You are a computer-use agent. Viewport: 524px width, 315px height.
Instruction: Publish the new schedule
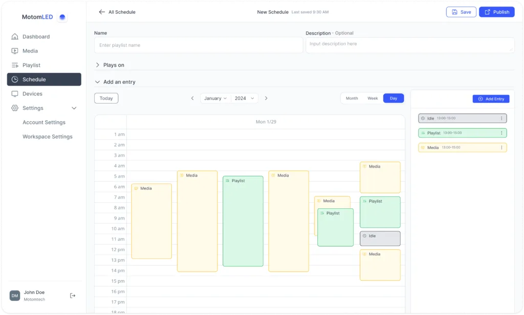[496, 12]
